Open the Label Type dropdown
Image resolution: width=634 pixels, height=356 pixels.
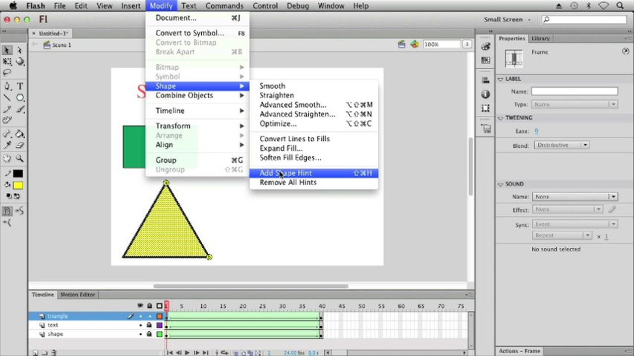point(575,104)
